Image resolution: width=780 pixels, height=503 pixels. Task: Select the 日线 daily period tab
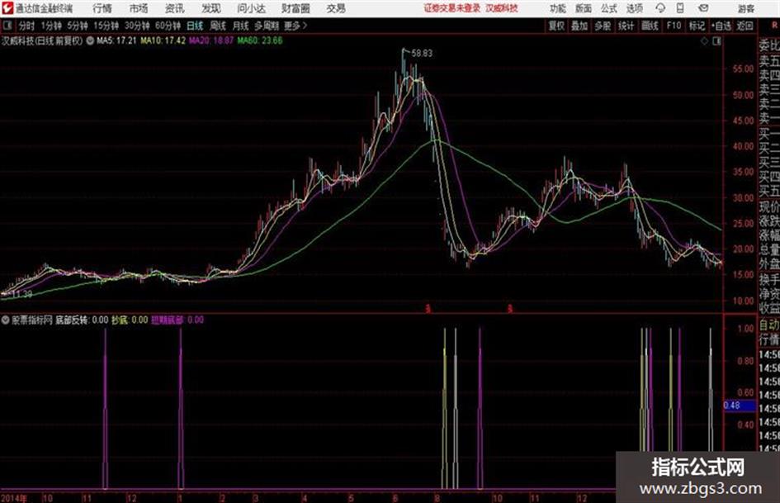click(195, 26)
